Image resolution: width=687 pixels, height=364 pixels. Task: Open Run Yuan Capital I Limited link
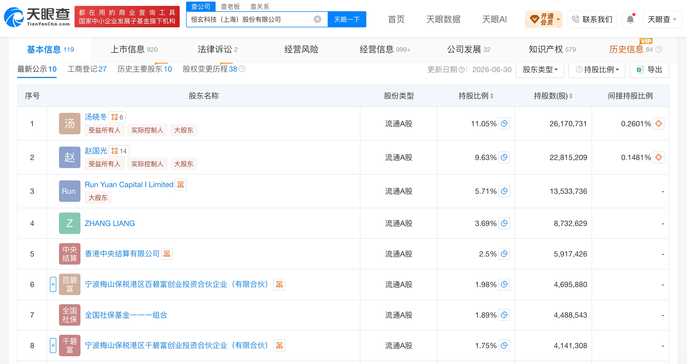pos(129,185)
